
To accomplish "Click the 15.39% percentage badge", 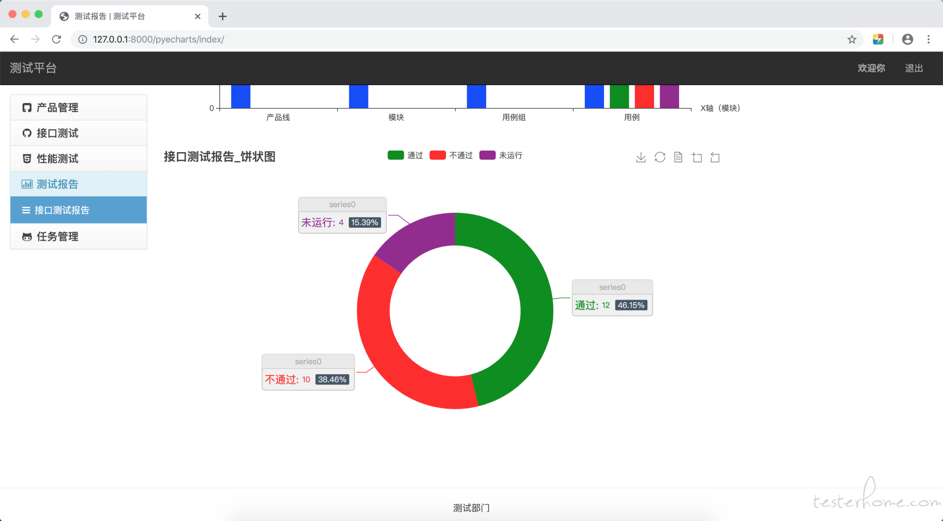I will point(364,222).
